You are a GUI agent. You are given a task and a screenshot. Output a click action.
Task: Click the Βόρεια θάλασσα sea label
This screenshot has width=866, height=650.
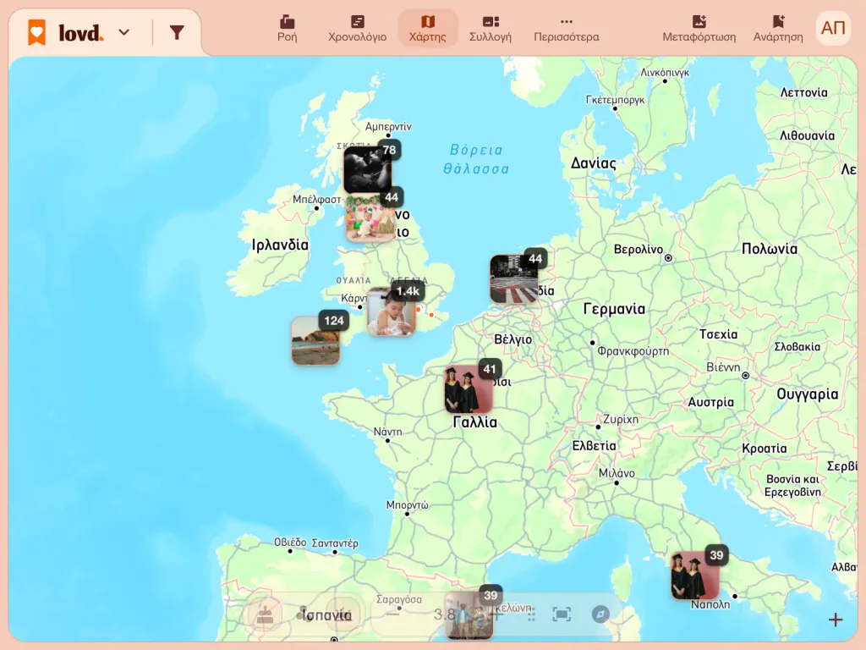point(476,159)
